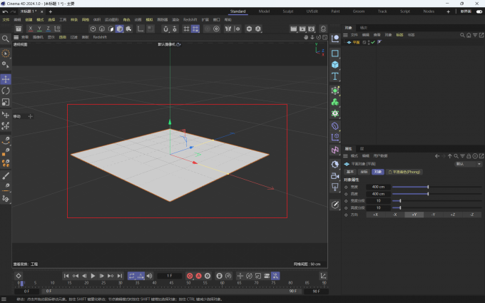Set plane orientation to -Z

click(x=471, y=215)
